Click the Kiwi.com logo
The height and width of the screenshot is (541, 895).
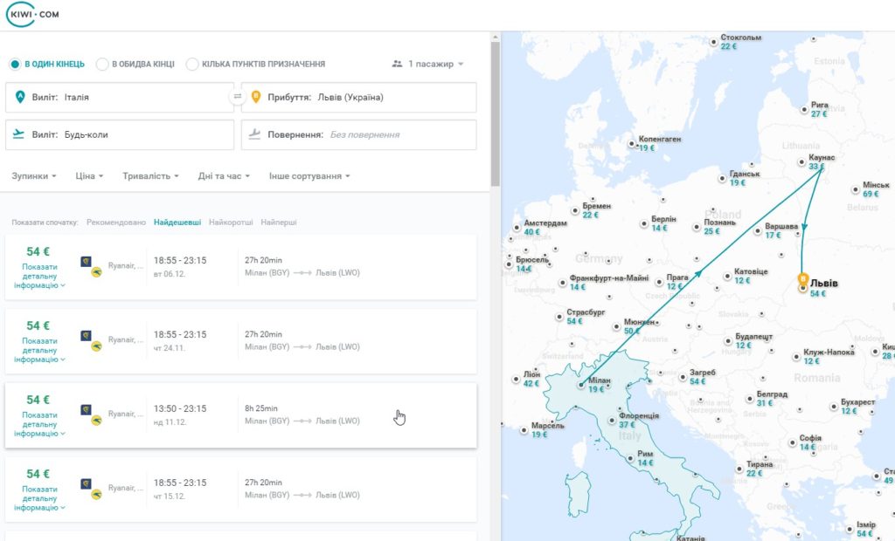click(32, 14)
